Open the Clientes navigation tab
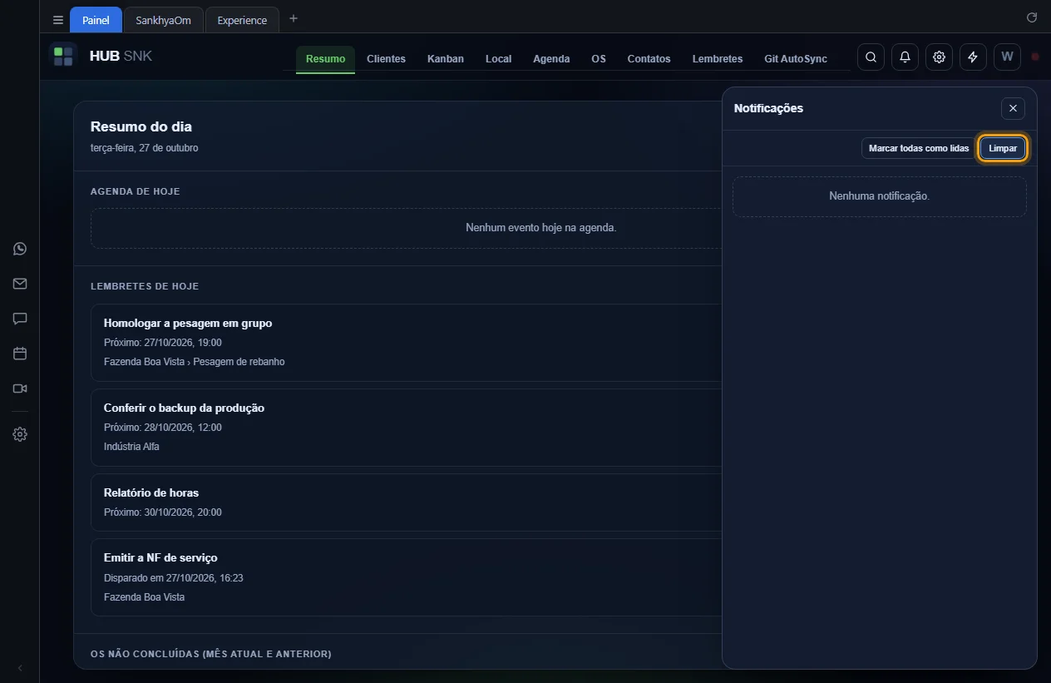 coord(386,59)
